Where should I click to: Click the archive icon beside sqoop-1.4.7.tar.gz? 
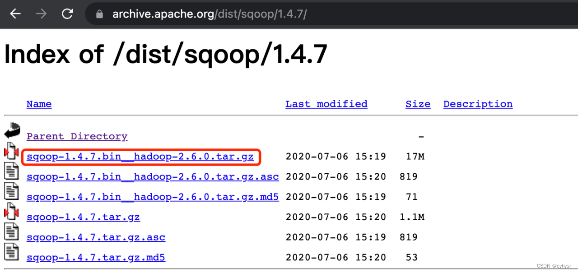coord(11,211)
